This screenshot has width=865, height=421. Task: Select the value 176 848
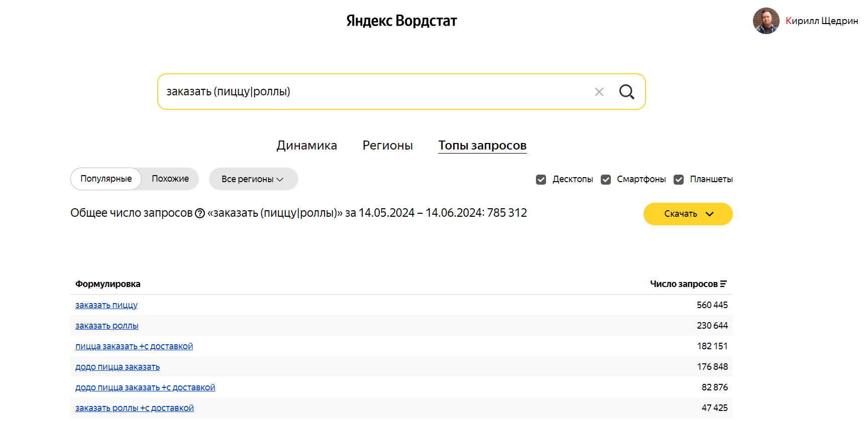click(712, 367)
